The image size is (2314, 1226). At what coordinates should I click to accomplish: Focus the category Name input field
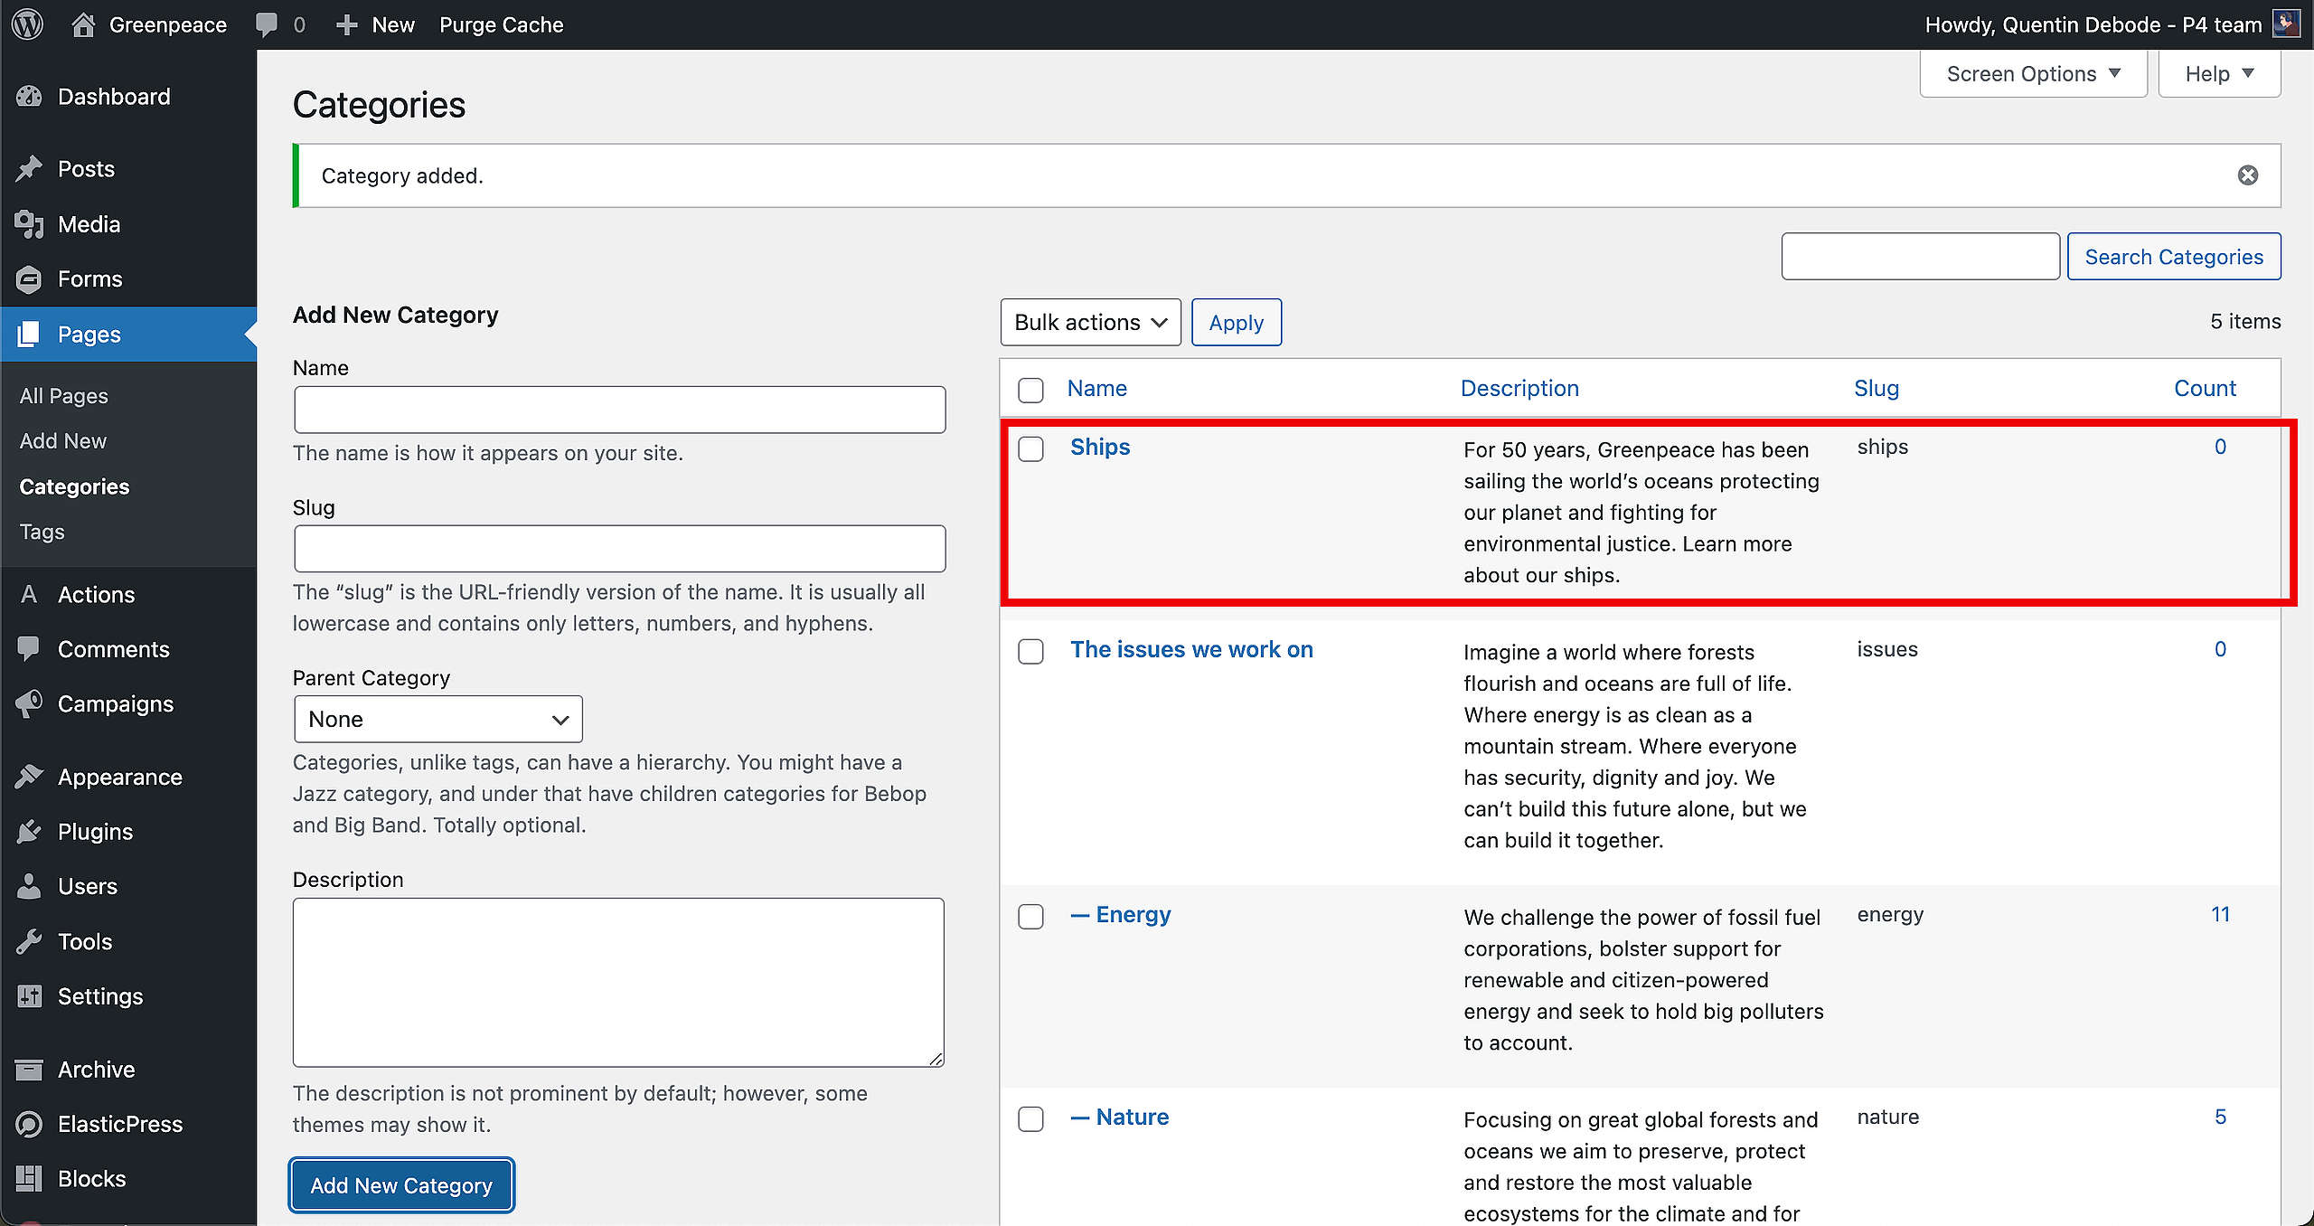[x=619, y=410]
